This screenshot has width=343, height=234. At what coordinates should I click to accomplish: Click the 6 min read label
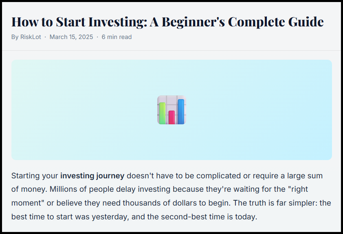pyautogui.click(x=117, y=37)
